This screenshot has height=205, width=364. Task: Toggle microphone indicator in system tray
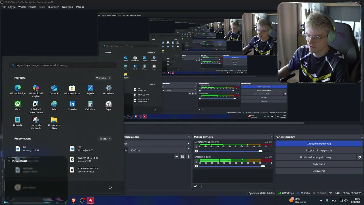(327, 200)
